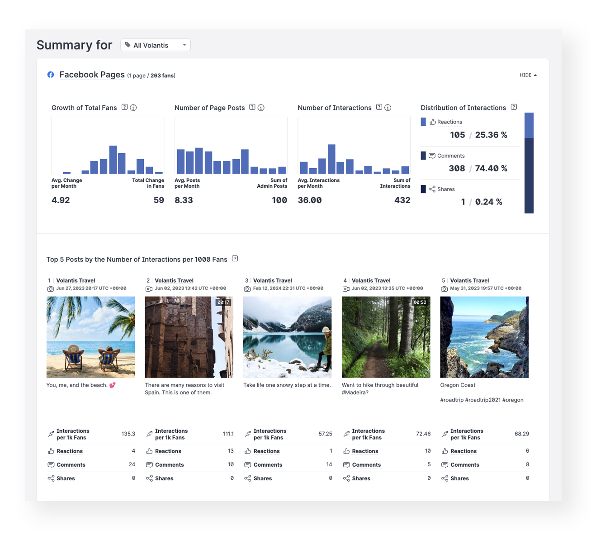Screen dimensions: 591x539
Task: Open help for Number of Page Posts
Action: tap(252, 107)
